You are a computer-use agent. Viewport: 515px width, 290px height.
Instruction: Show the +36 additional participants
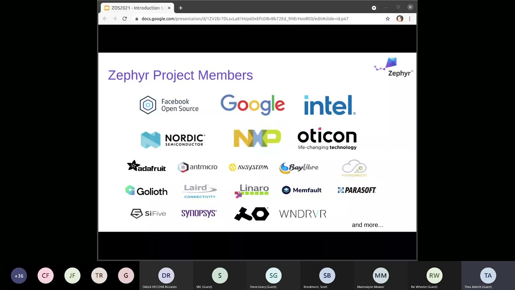[19, 276]
